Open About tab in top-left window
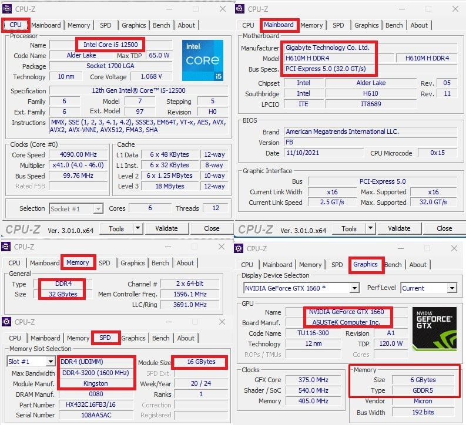 (186, 25)
